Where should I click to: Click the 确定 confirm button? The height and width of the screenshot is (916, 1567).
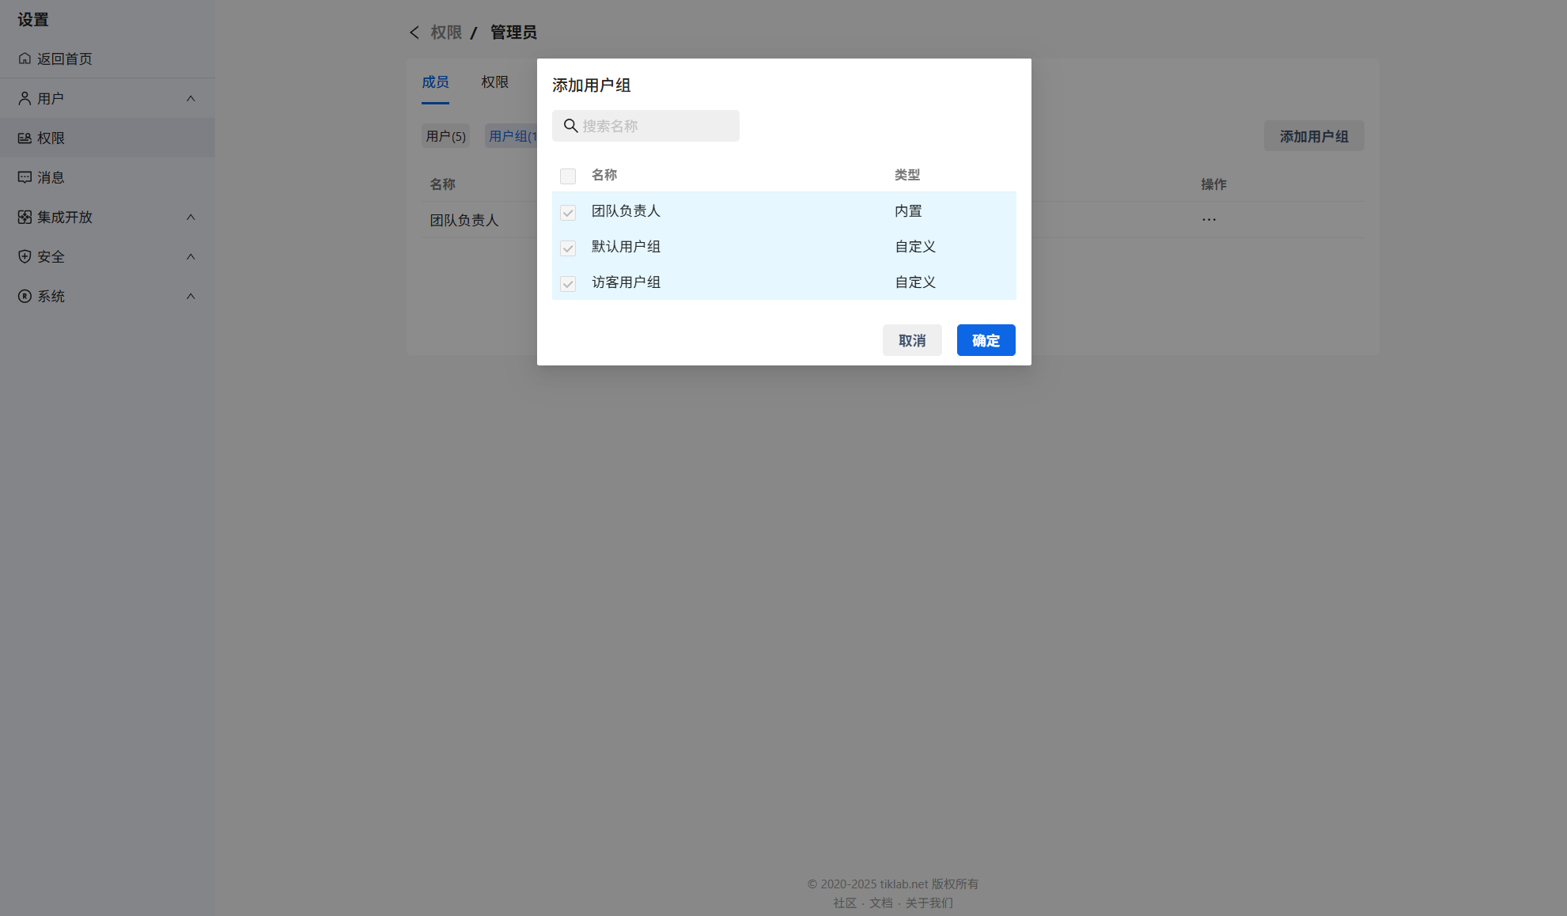tap(986, 340)
